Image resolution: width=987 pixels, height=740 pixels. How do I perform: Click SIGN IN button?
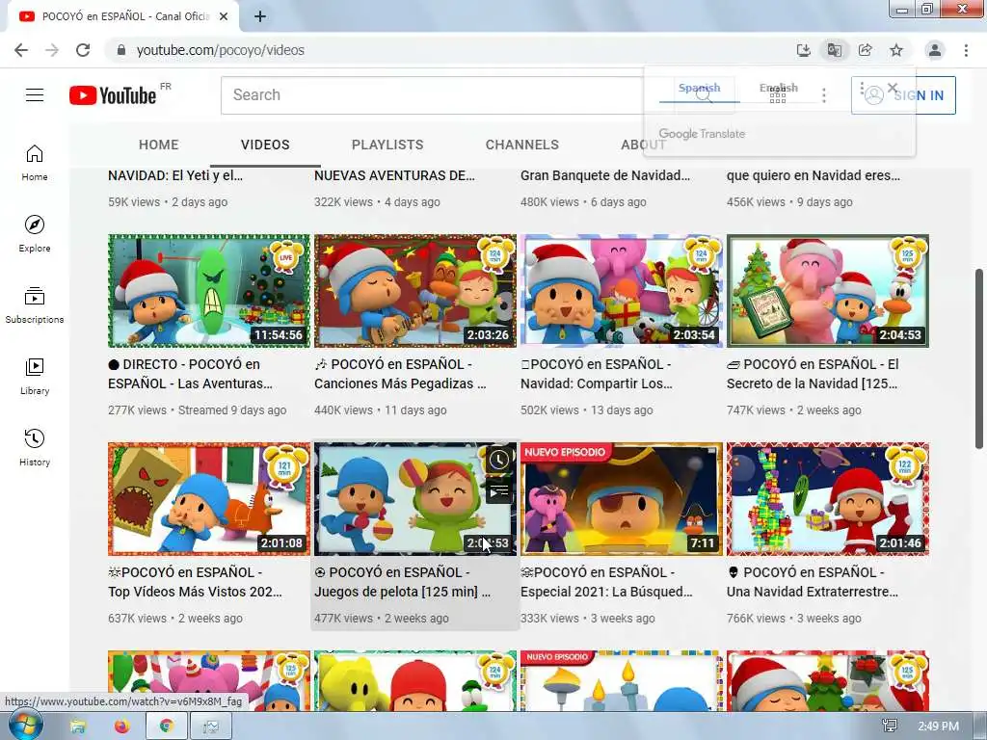[903, 95]
